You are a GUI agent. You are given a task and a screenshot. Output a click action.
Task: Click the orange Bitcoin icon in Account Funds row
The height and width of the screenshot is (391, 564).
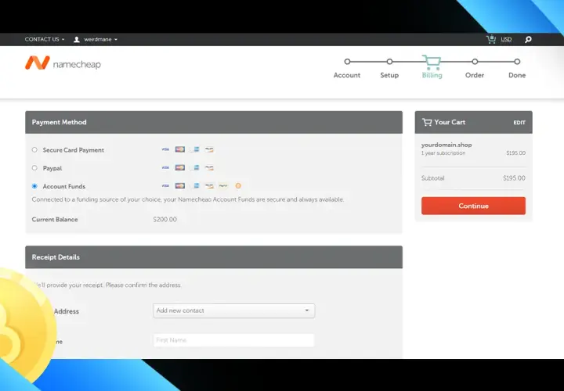pos(238,185)
